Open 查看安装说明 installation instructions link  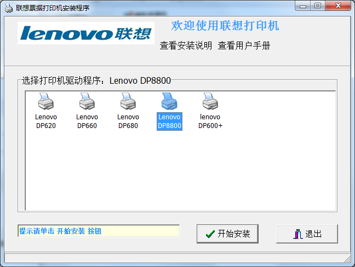coord(186,45)
